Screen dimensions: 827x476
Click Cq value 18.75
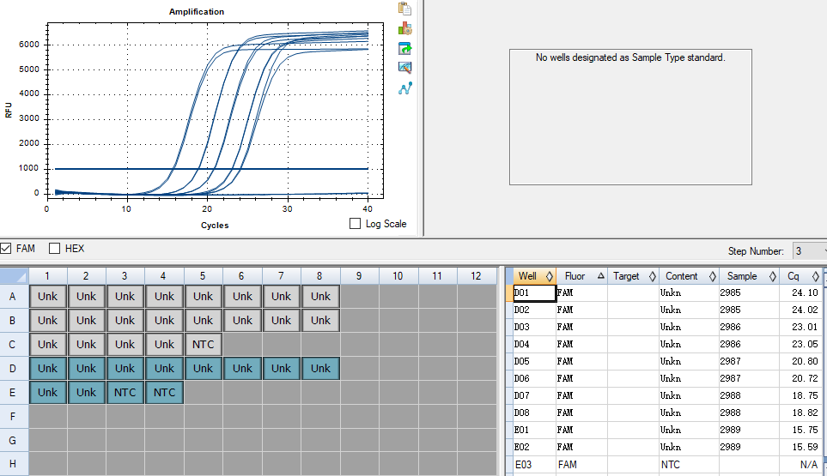tap(805, 395)
